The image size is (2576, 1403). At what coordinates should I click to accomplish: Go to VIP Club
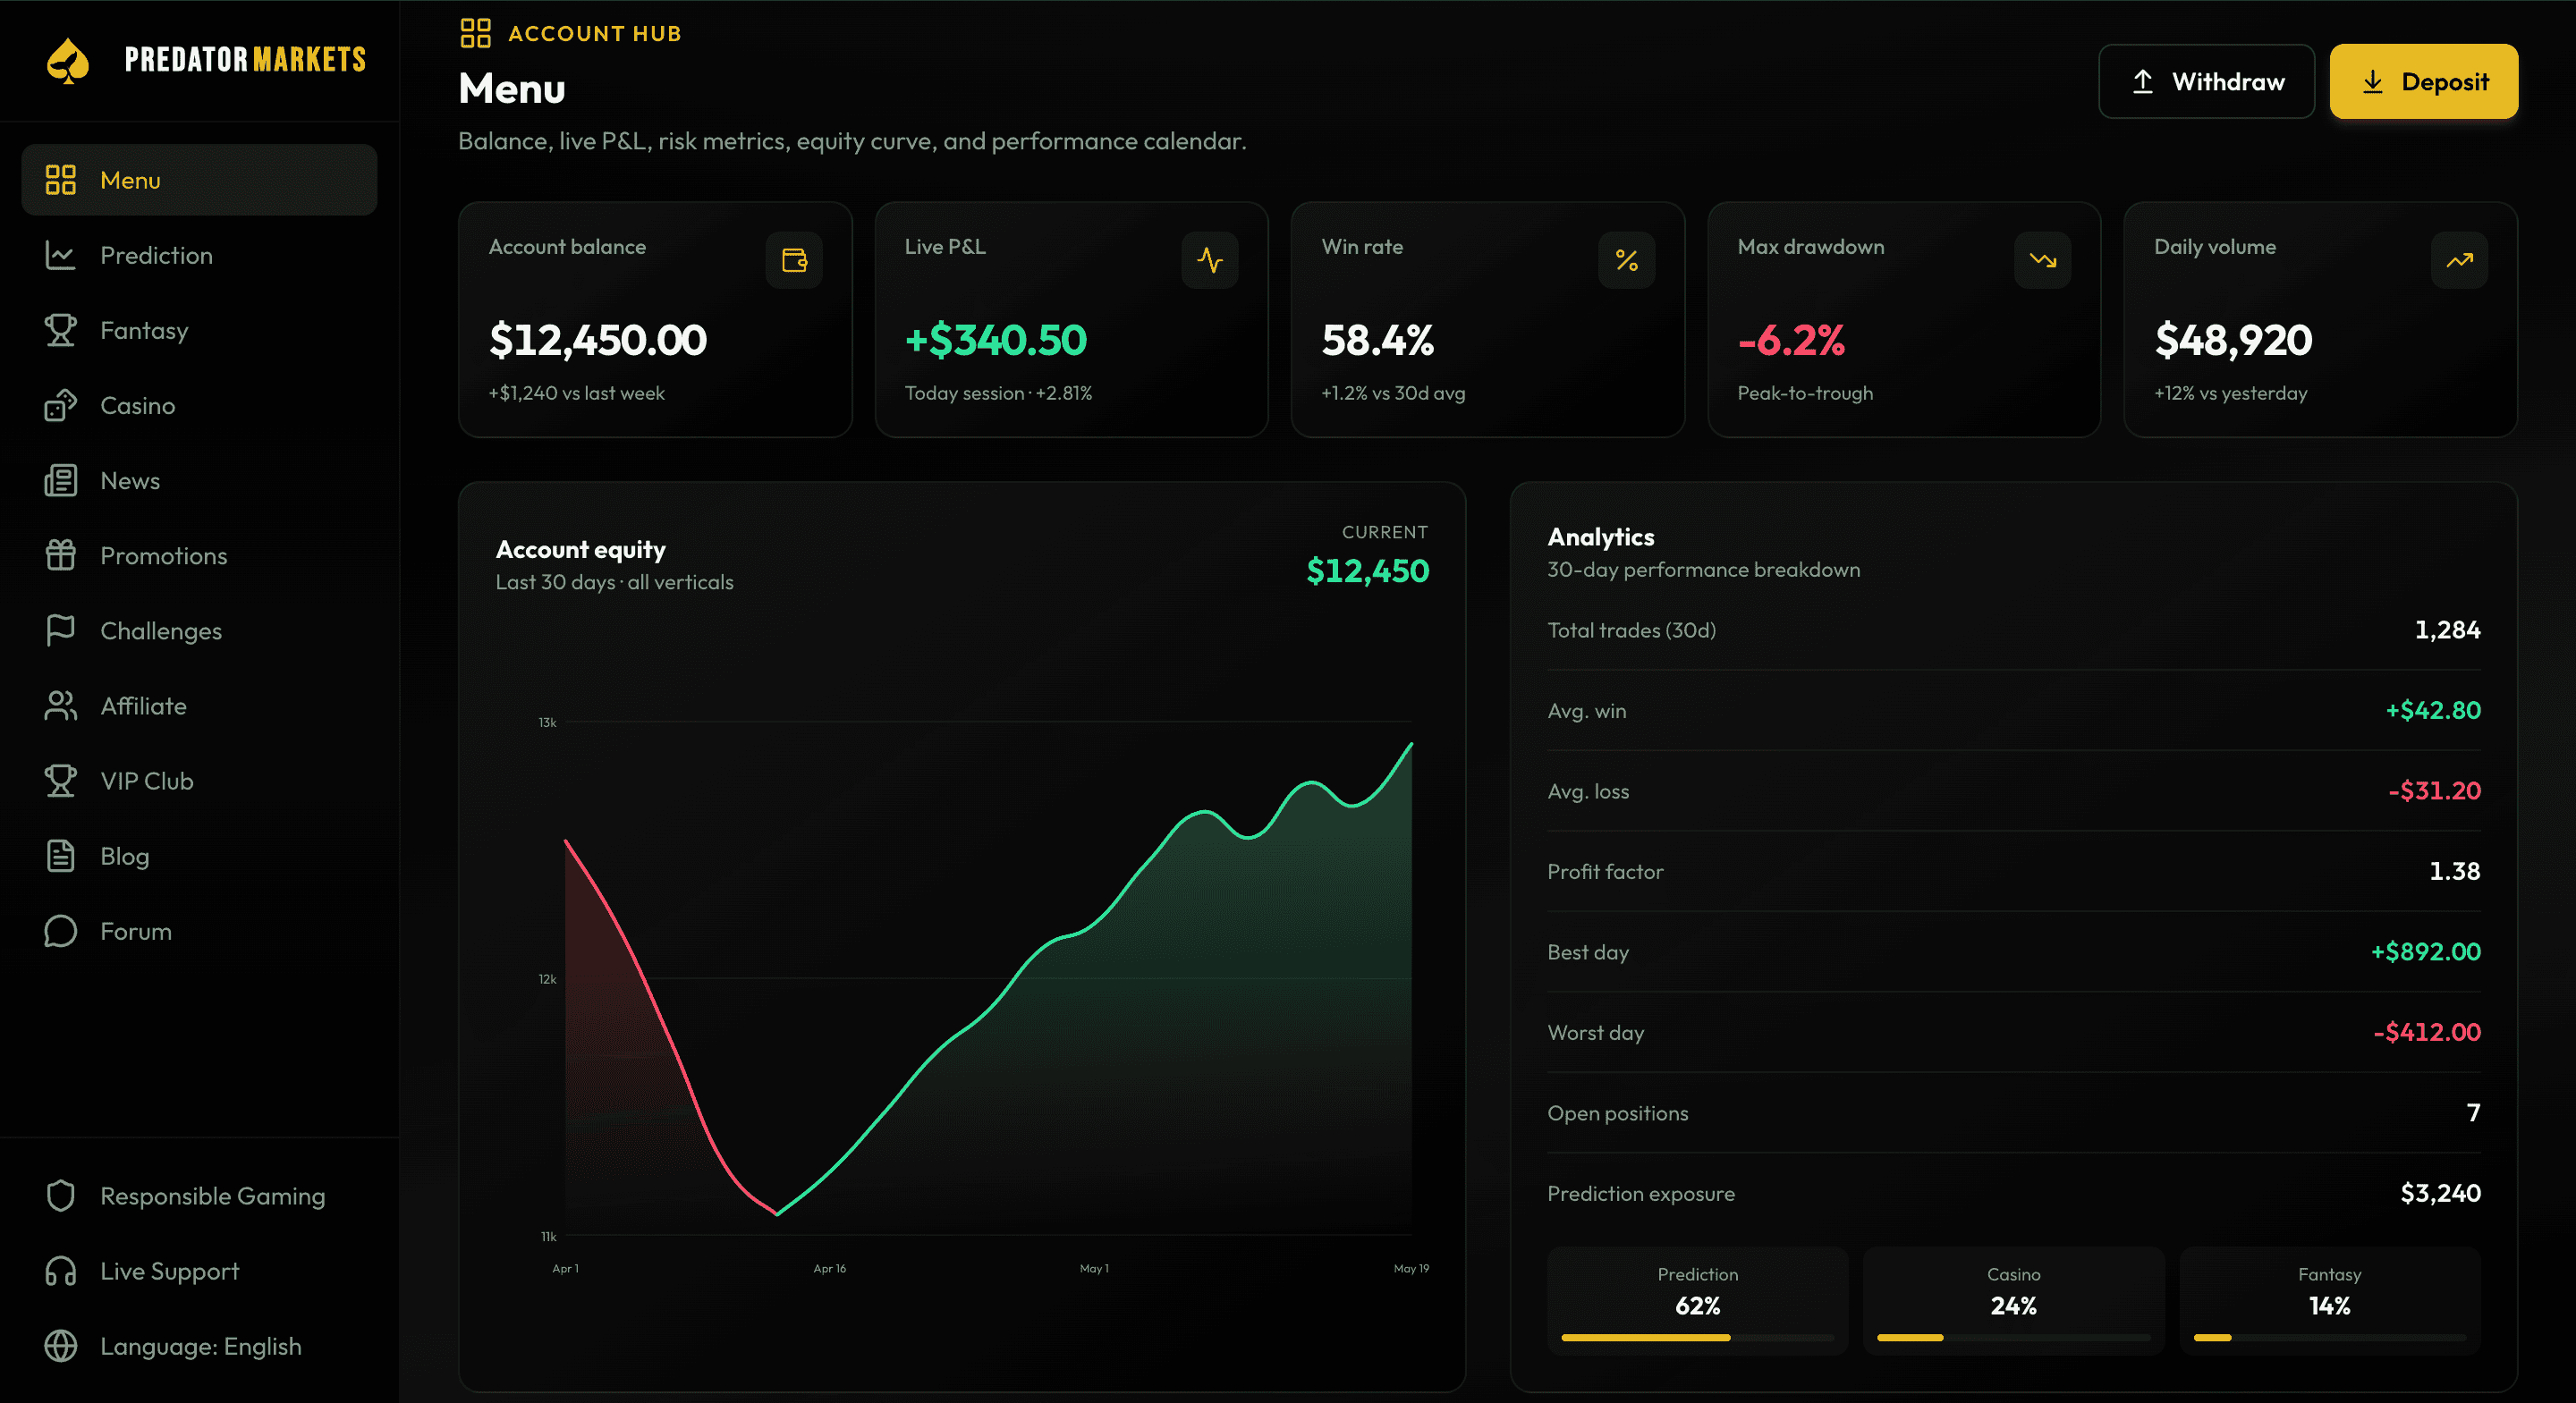(199, 780)
